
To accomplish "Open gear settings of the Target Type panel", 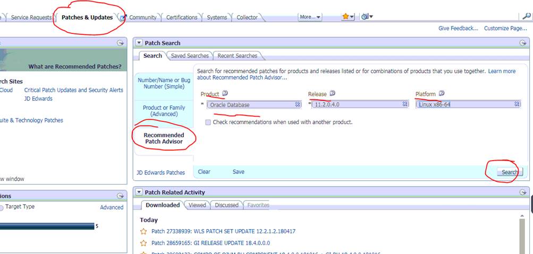I will (x=120, y=196).
